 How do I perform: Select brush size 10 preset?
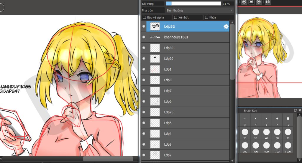(x=288, y=120)
